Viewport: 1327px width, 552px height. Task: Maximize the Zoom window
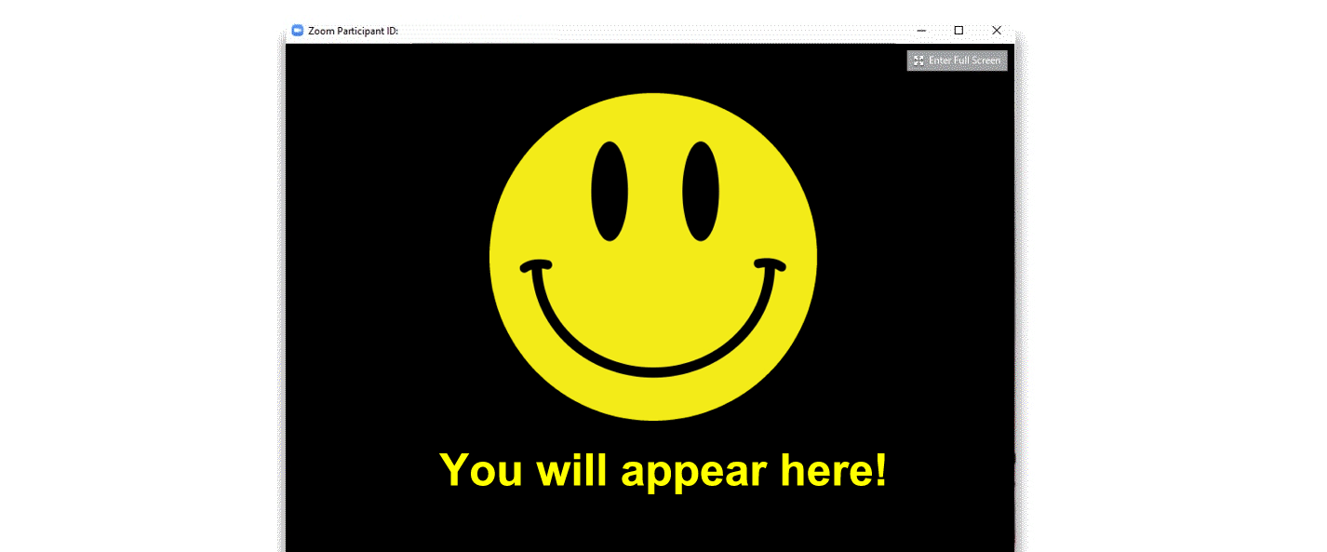pos(958,31)
